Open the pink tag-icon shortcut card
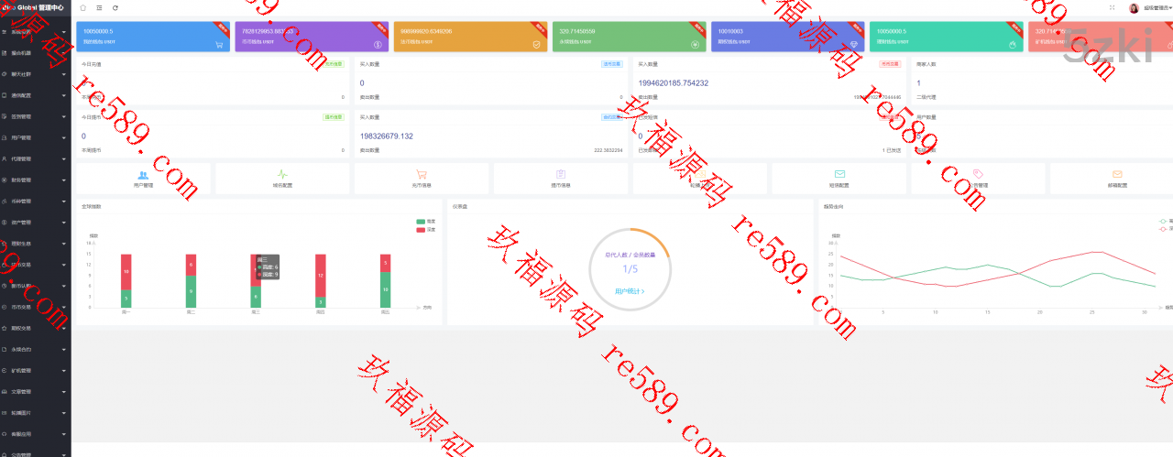This screenshot has width=1173, height=457. pyautogui.click(x=979, y=178)
